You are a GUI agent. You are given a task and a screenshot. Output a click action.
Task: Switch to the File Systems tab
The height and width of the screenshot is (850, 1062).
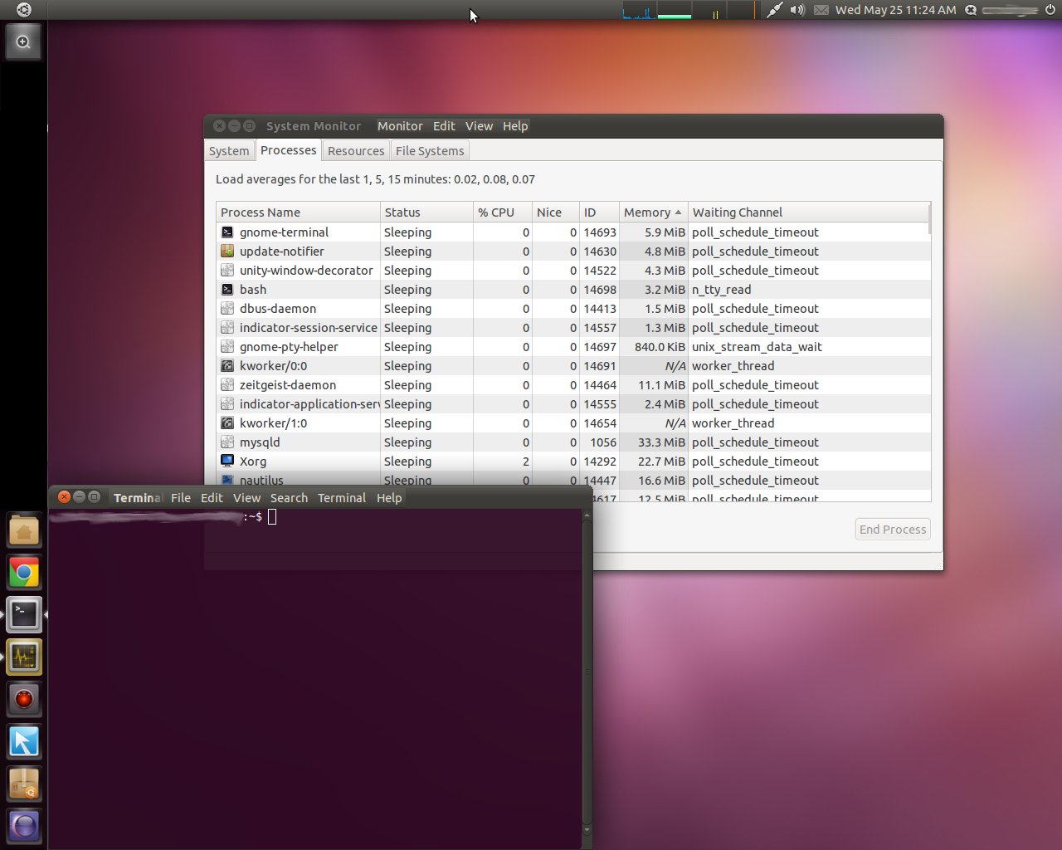click(x=429, y=151)
